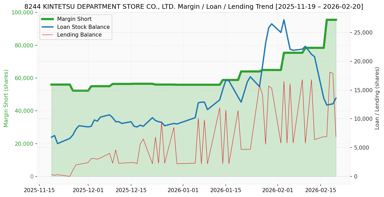Click the 'Margin Short (shares)' left axis title
The image size is (384, 197).
pyautogui.click(x=6, y=98)
